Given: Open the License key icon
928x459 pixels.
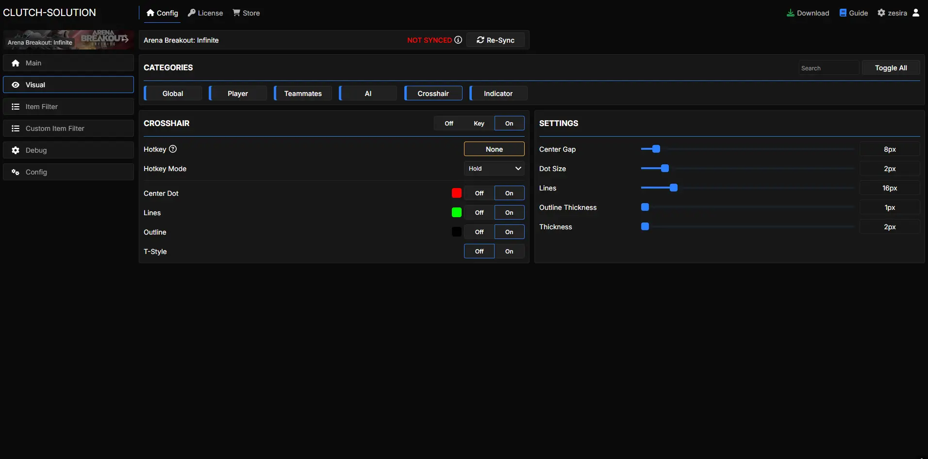Looking at the screenshot, I should [192, 13].
